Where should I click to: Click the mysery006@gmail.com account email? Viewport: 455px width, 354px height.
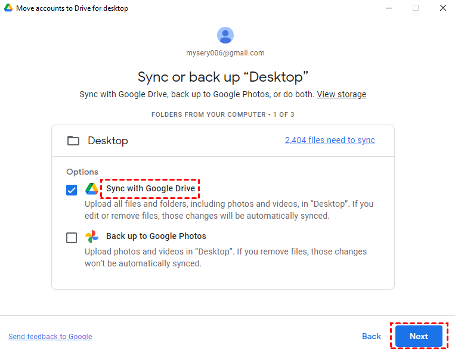pyautogui.click(x=225, y=53)
